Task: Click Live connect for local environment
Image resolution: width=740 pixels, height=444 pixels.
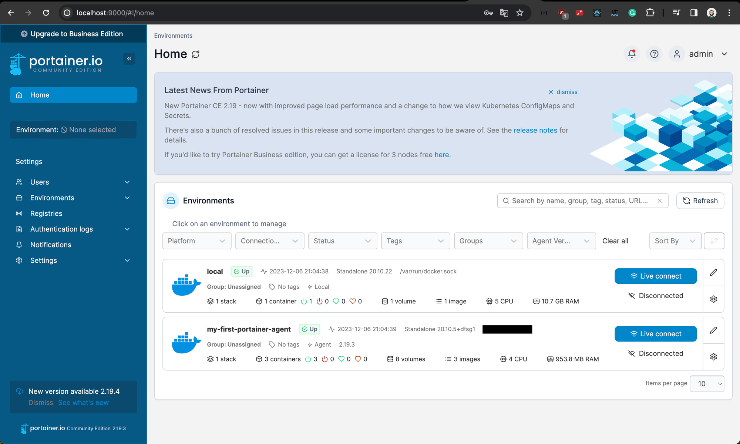Action: coord(655,276)
